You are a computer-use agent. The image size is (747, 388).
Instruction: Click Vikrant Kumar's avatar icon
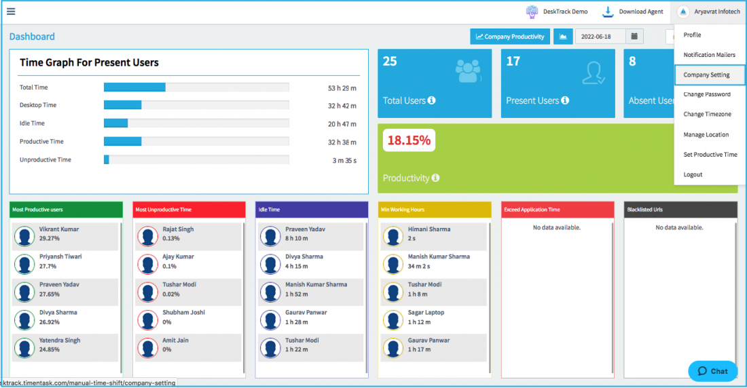pos(24,237)
